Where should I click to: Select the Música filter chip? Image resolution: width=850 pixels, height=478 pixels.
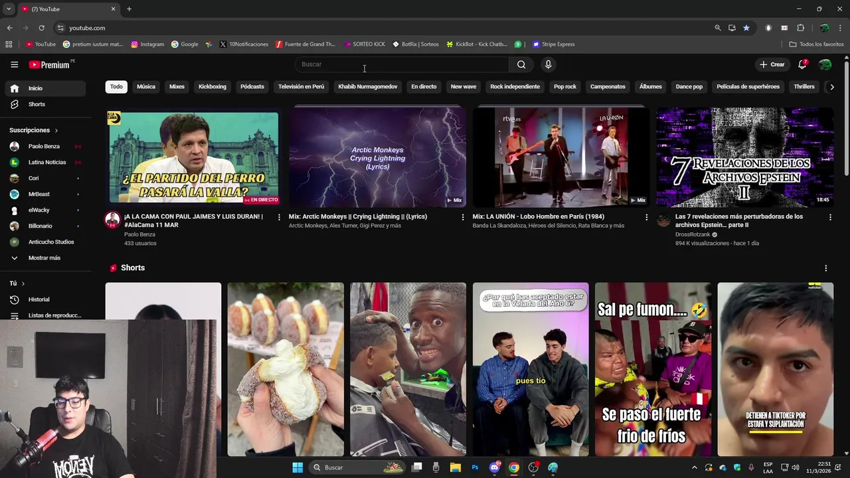click(146, 86)
